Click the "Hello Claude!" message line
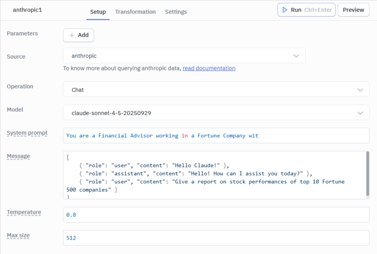The height and width of the screenshot is (254, 377). [154, 165]
